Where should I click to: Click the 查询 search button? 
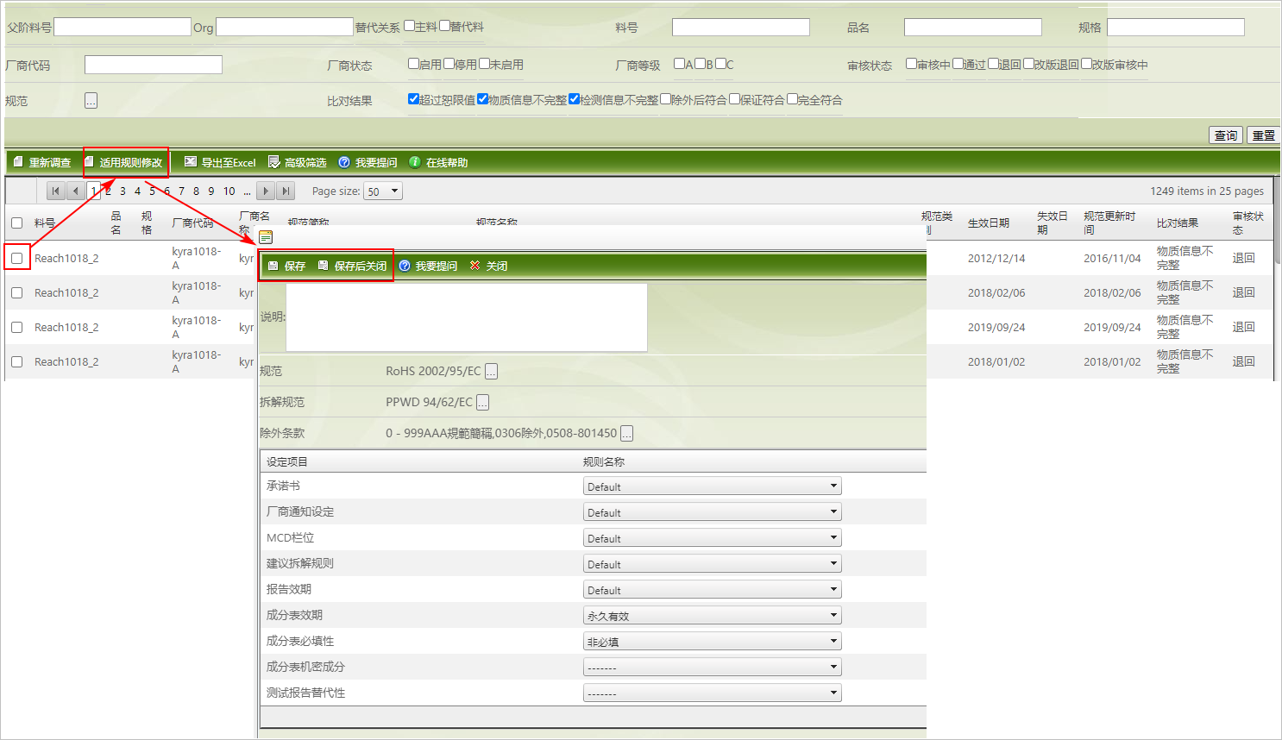tap(1226, 135)
